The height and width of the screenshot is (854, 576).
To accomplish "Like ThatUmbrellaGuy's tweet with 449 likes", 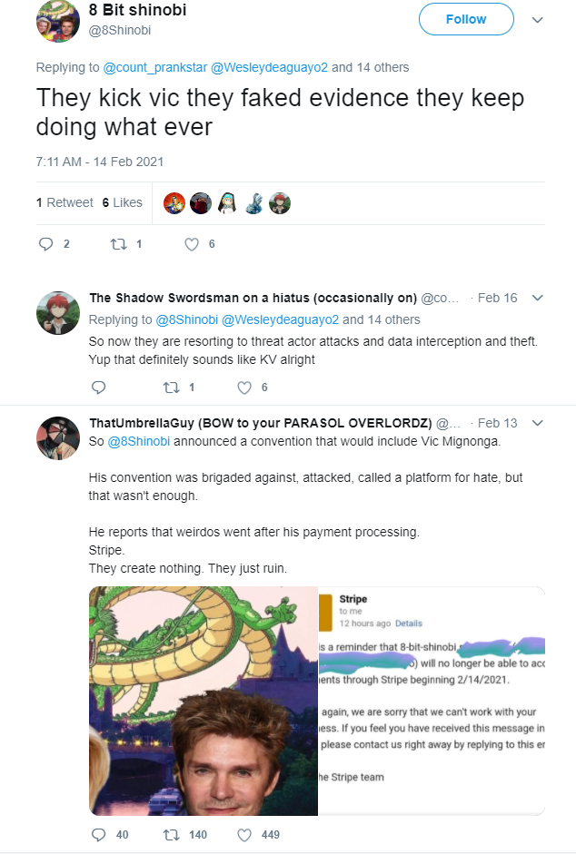I will [244, 834].
